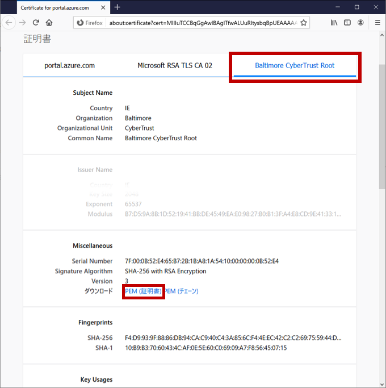Select the SHA-256 fingerprint value

233,338
